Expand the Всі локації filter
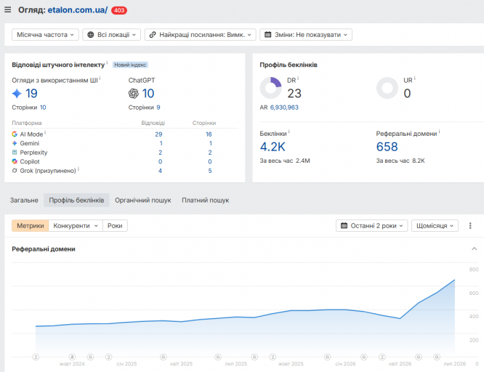The image size is (484, 372). point(111,35)
